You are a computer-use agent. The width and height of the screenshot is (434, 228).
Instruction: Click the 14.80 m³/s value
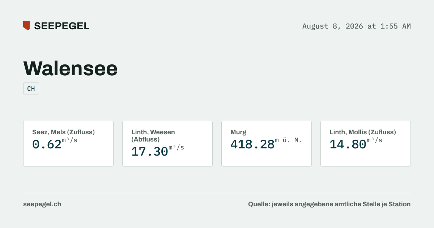(x=356, y=143)
